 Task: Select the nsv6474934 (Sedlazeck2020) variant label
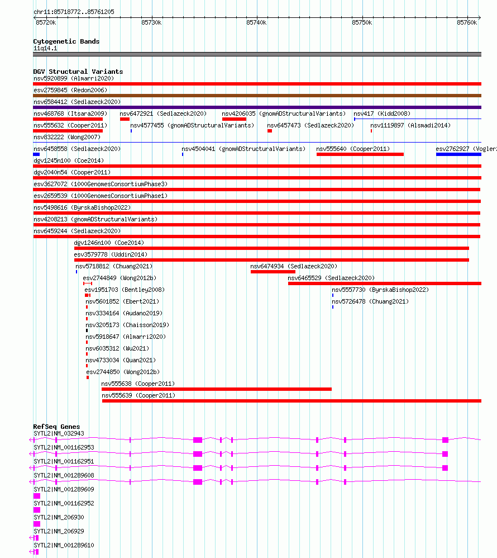click(294, 266)
